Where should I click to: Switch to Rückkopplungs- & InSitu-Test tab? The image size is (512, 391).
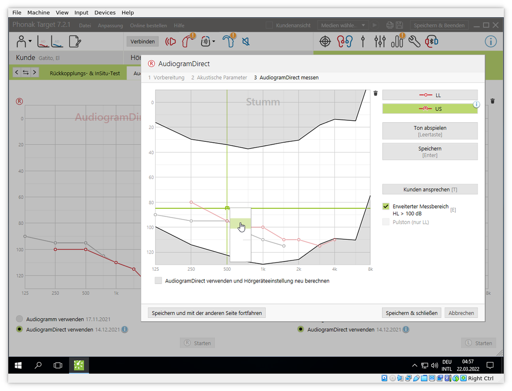(x=85, y=73)
